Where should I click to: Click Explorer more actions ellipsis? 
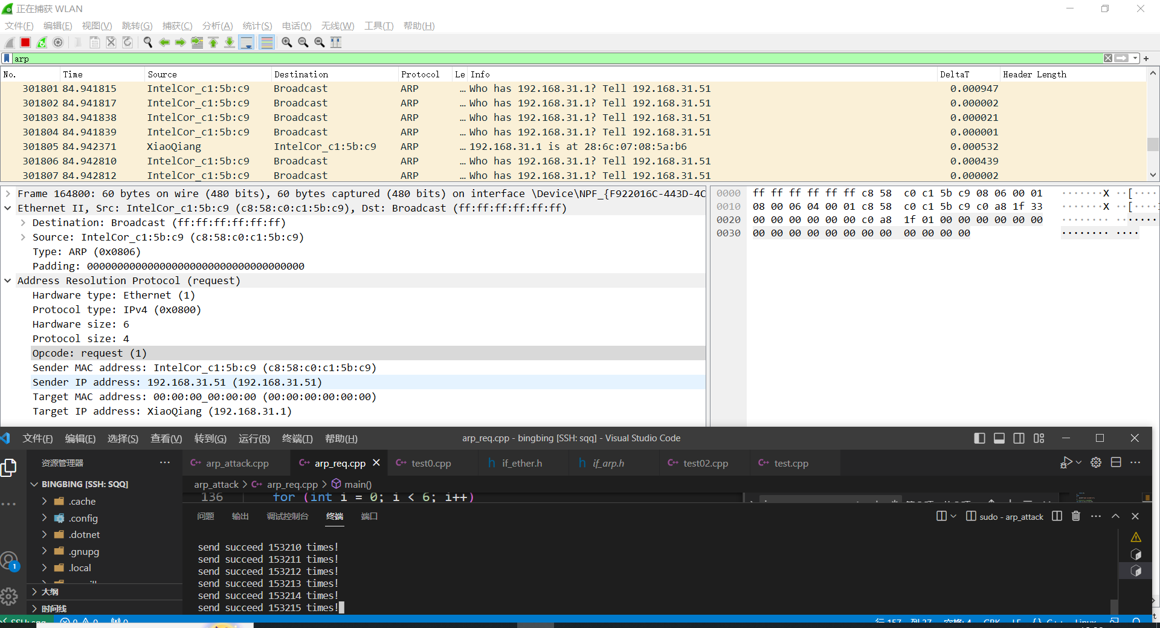pyautogui.click(x=165, y=462)
